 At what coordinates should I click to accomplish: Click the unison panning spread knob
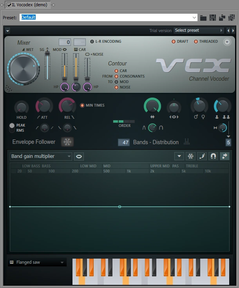[x=223, y=128]
